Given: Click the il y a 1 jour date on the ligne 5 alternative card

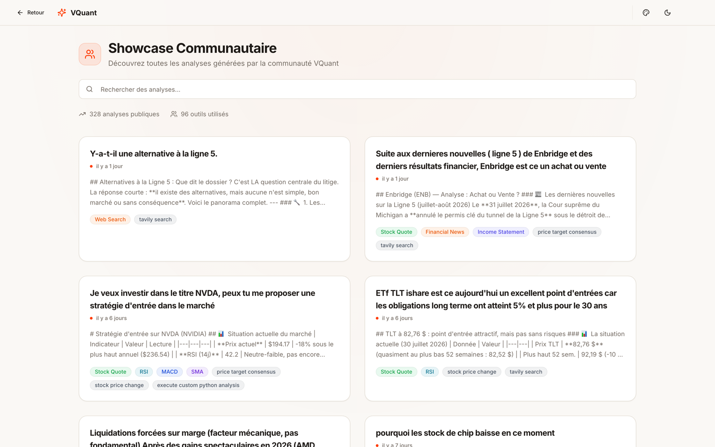Looking at the screenshot, I should (109, 166).
